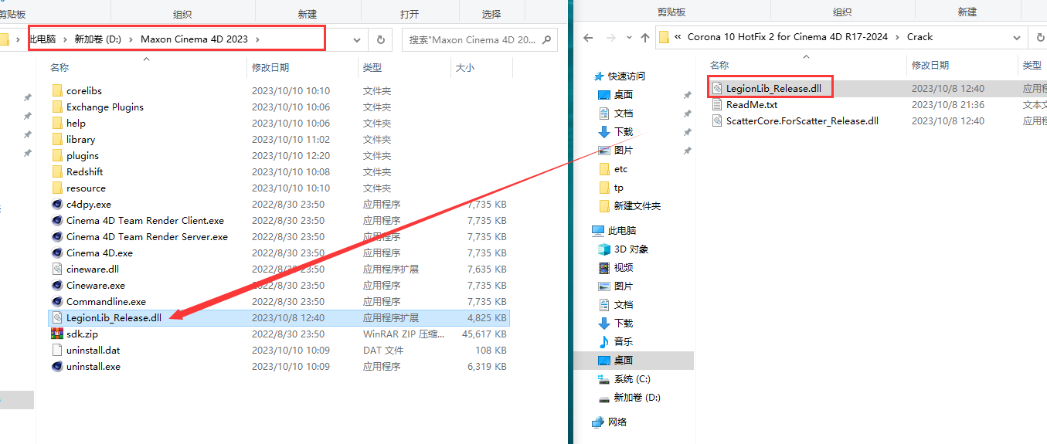Sort left file list by 修改日期 column

tap(270, 68)
